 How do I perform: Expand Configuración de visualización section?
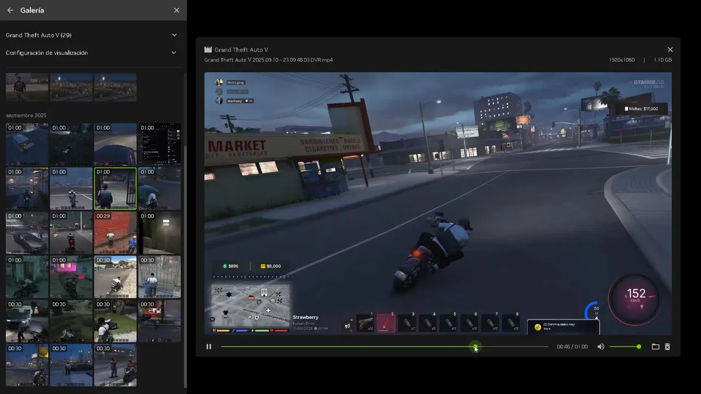(91, 53)
